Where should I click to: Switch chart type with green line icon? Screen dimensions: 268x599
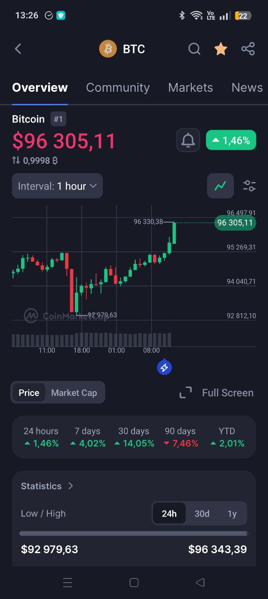220,186
